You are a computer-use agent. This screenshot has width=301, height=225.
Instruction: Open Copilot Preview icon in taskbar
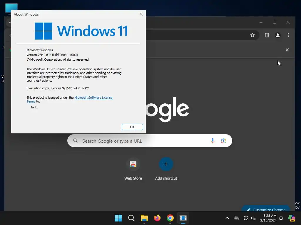pyautogui.click(x=292, y=218)
